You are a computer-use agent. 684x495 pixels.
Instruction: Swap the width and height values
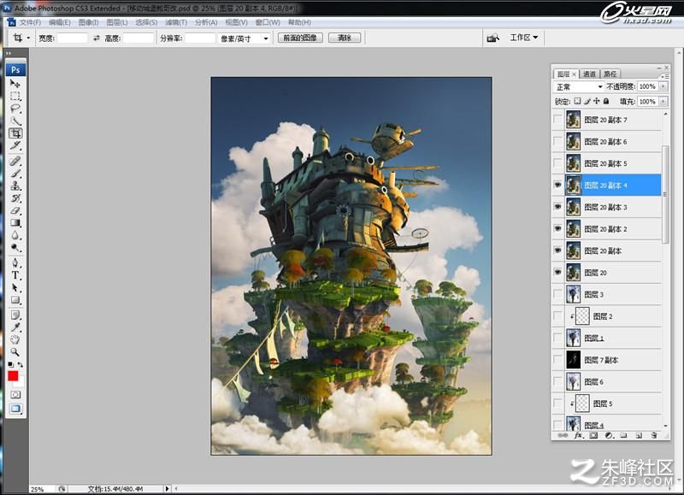[x=97, y=38]
